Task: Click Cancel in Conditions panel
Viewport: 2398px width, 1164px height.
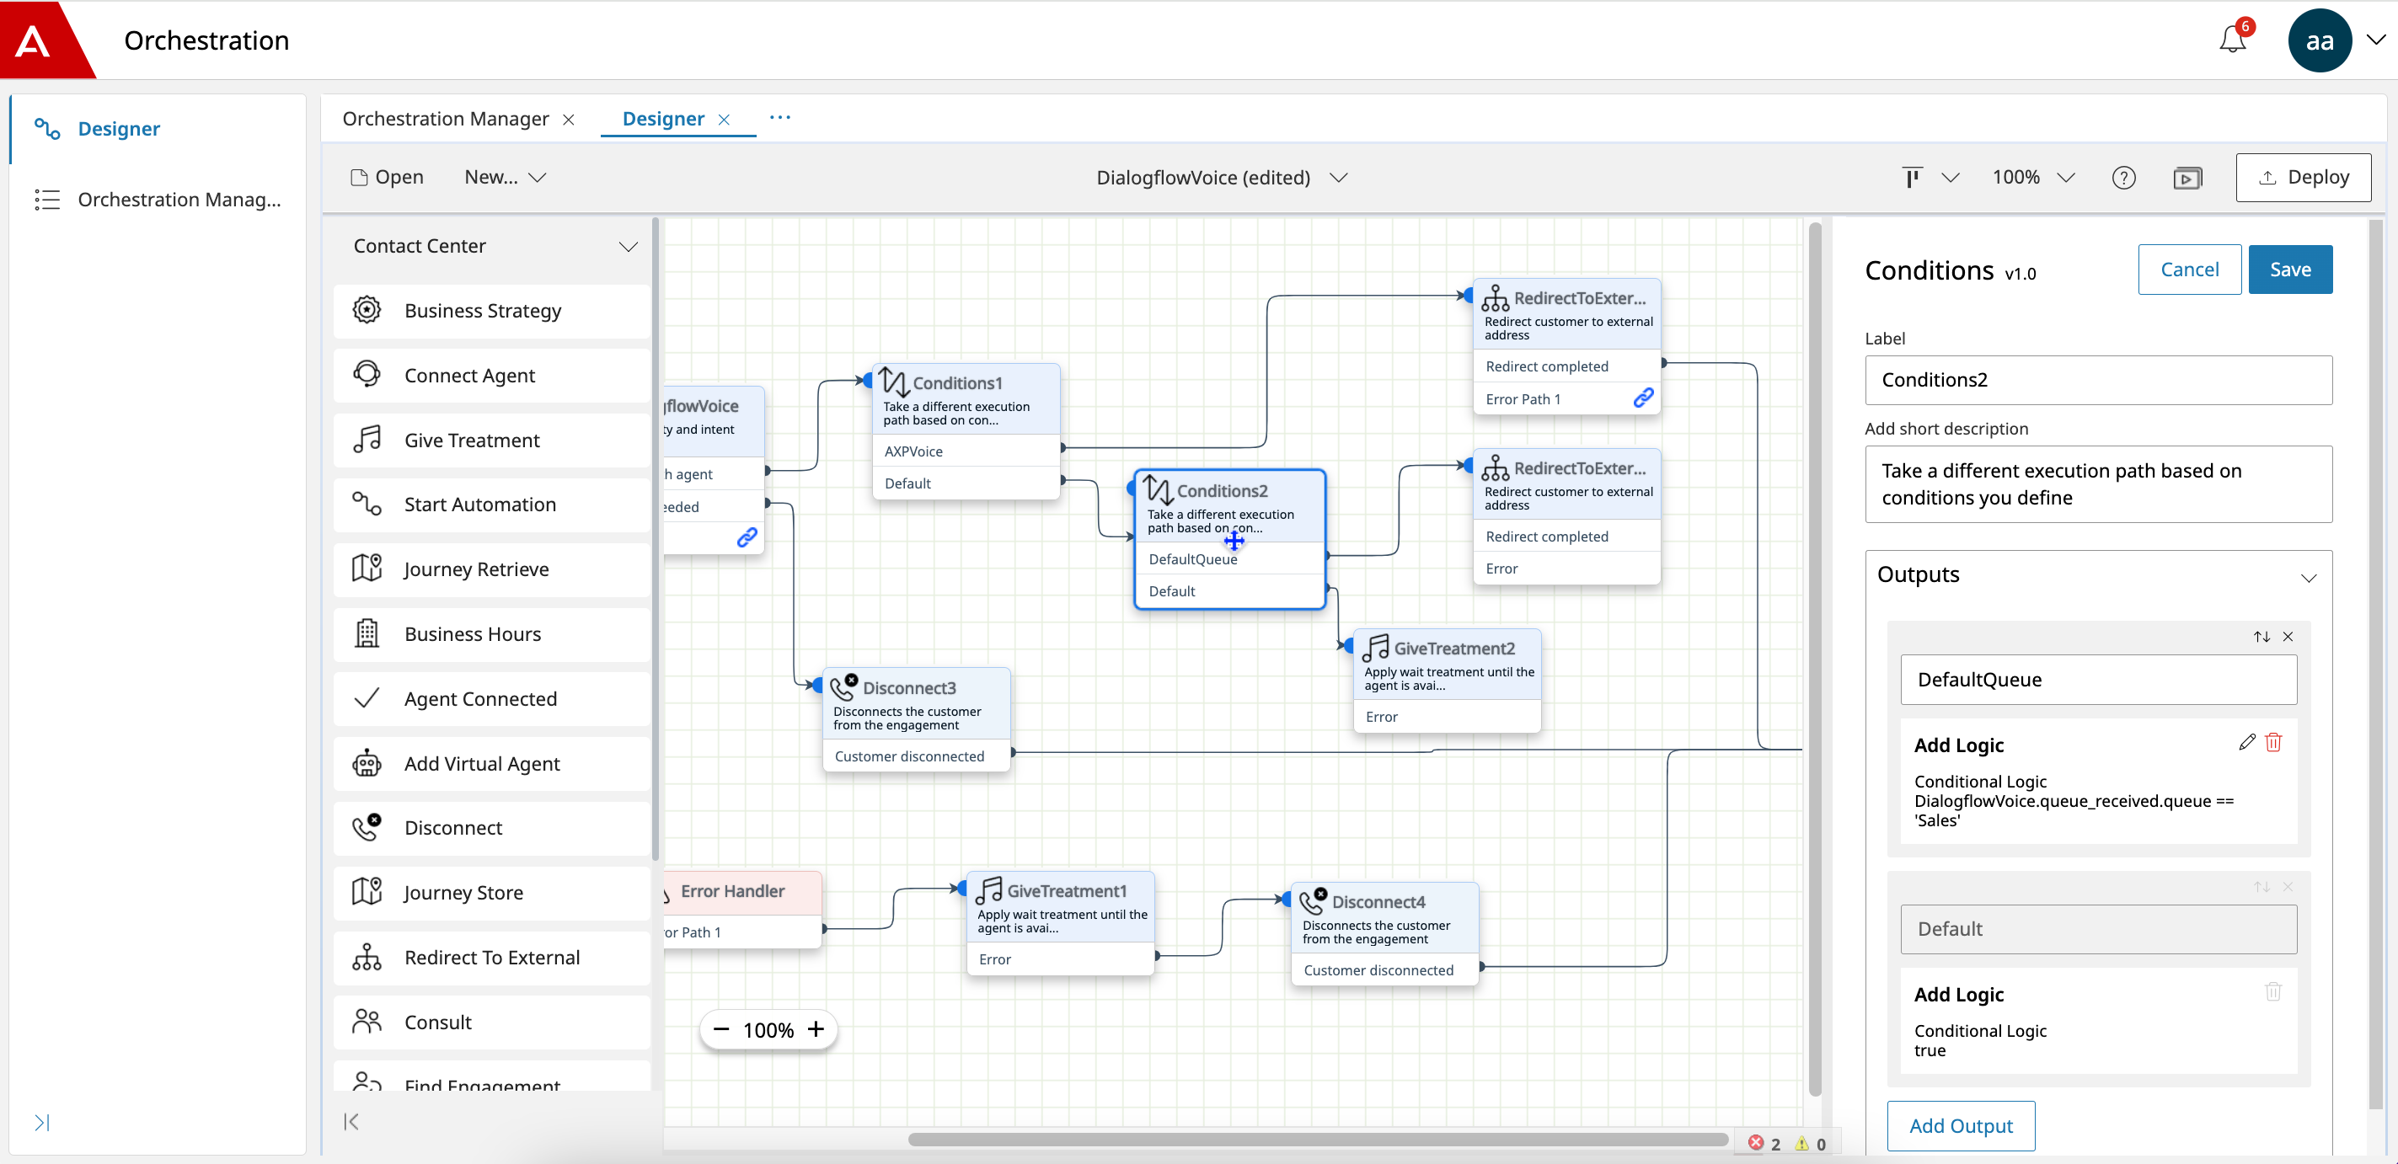Action: coord(2188,270)
